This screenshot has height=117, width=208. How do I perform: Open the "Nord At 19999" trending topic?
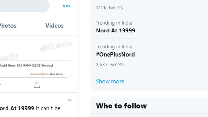(x=149, y=27)
